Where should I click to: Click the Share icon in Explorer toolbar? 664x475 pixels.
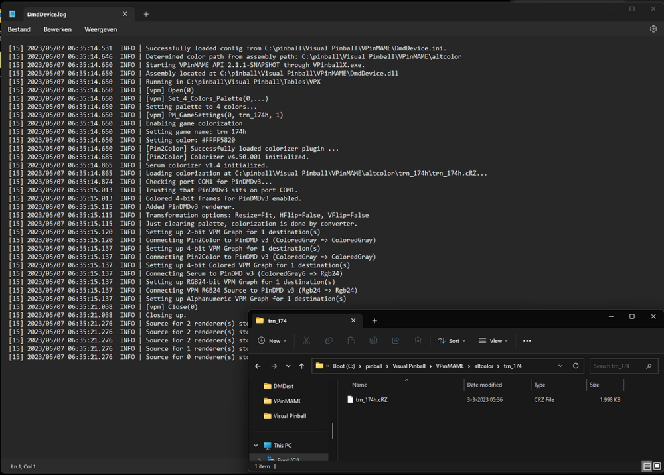click(x=396, y=340)
